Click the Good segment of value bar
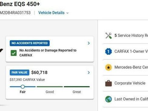148x111 pixels. click(x=50, y=87)
